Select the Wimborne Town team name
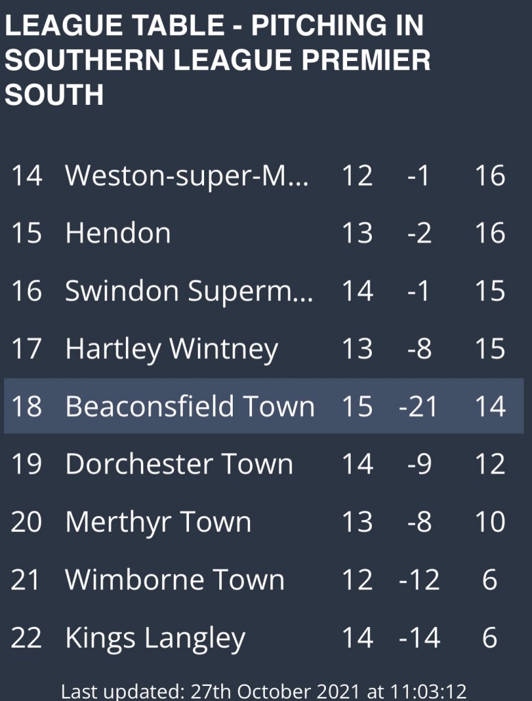The height and width of the screenshot is (701, 532). 175,580
